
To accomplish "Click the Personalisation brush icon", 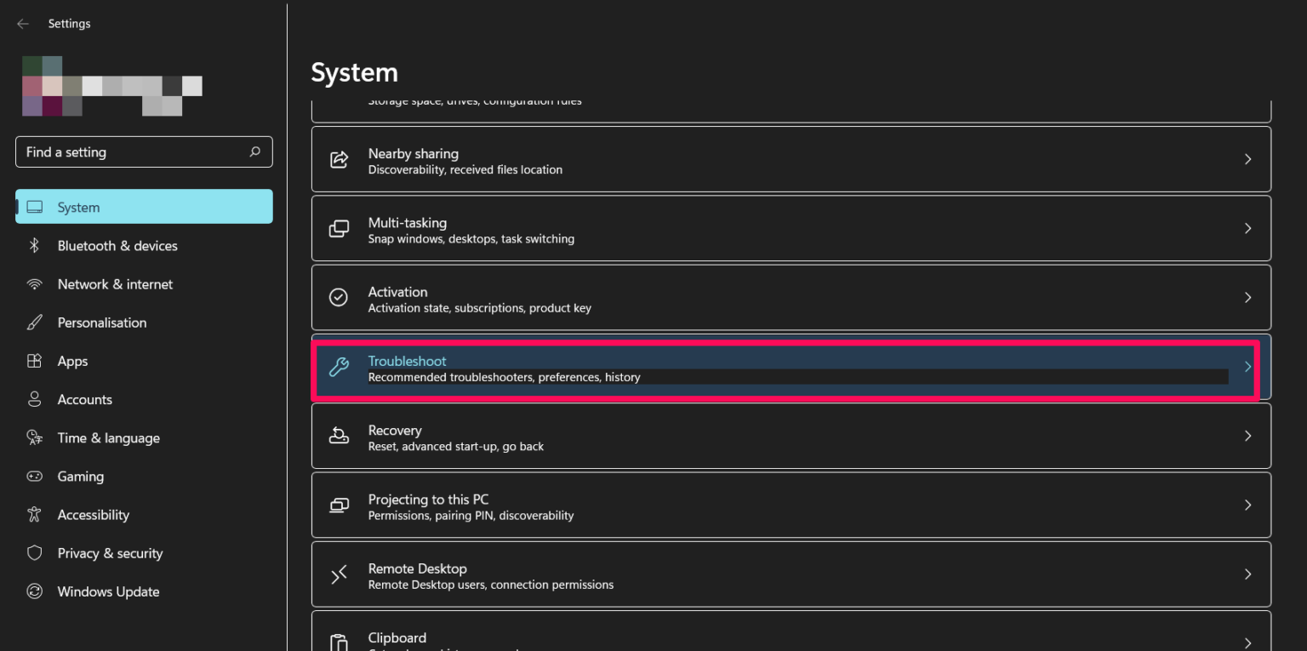I will click(x=35, y=322).
